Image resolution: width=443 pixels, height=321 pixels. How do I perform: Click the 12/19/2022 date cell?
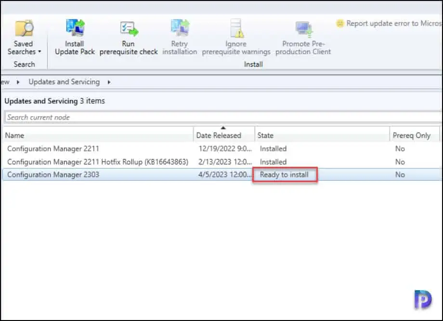point(225,149)
